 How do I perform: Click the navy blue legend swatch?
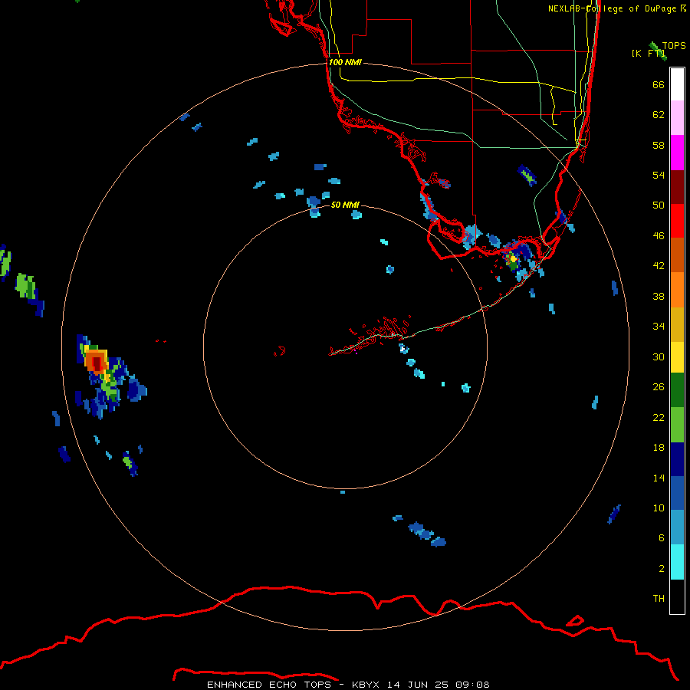pos(677,459)
